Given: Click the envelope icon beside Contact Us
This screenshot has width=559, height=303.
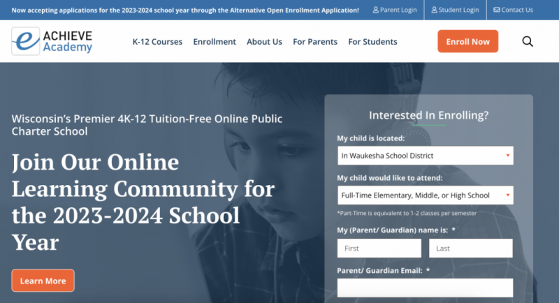Looking at the screenshot, I should coord(497,10).
